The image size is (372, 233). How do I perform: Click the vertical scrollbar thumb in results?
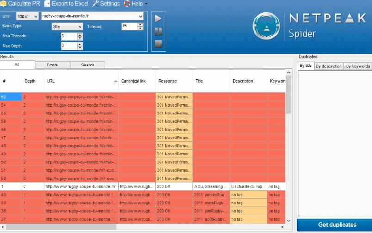click(x=289, y=95)
